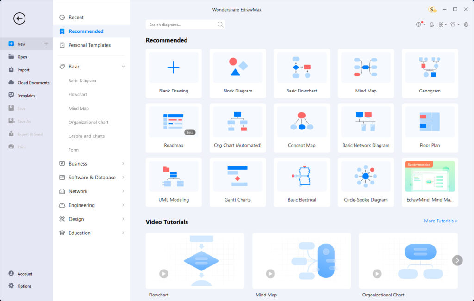Open the Basic Electrical template
Viewport: 474px width, 301px height.
302,182
